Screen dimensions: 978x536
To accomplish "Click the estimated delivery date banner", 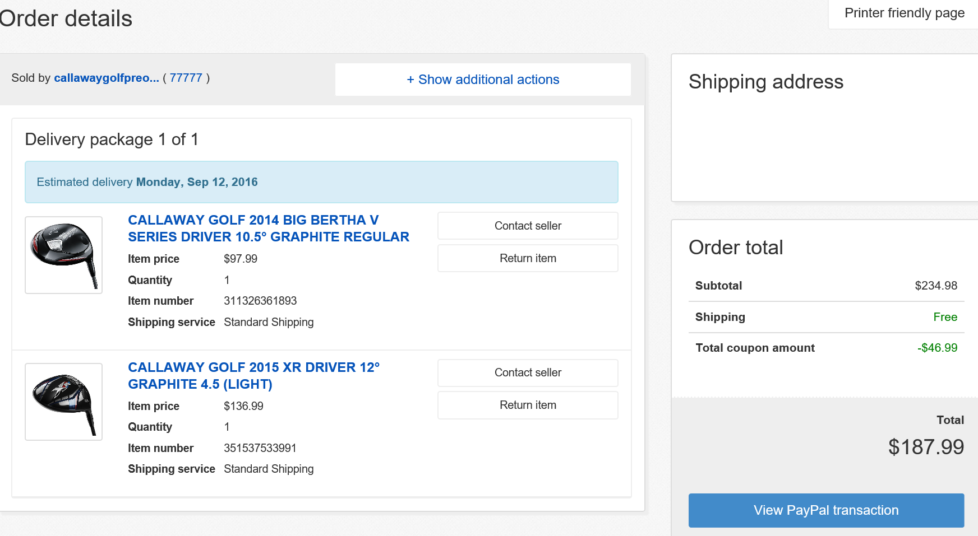I will click(321, 182).
